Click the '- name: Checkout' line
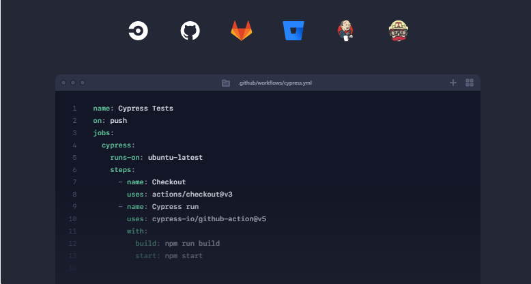 pyautogui.click(x=152, y=182)
